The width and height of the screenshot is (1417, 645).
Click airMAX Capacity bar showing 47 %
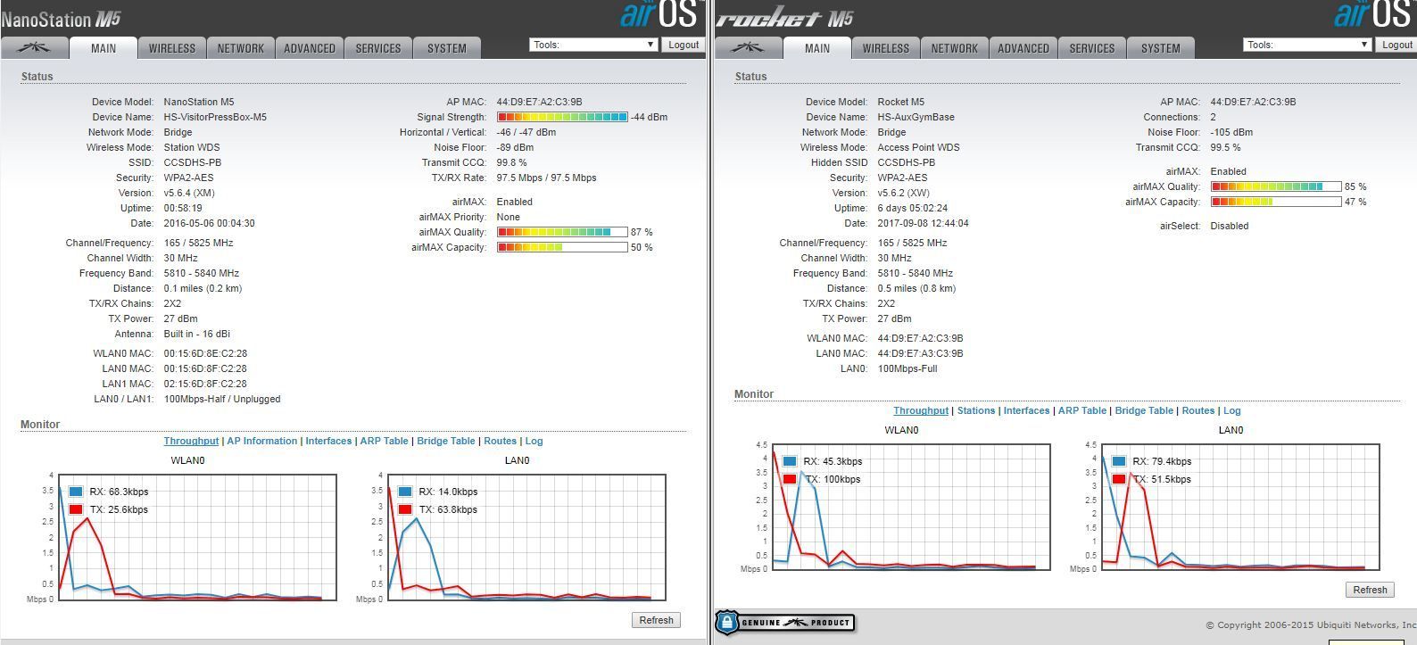(1276, 202)
